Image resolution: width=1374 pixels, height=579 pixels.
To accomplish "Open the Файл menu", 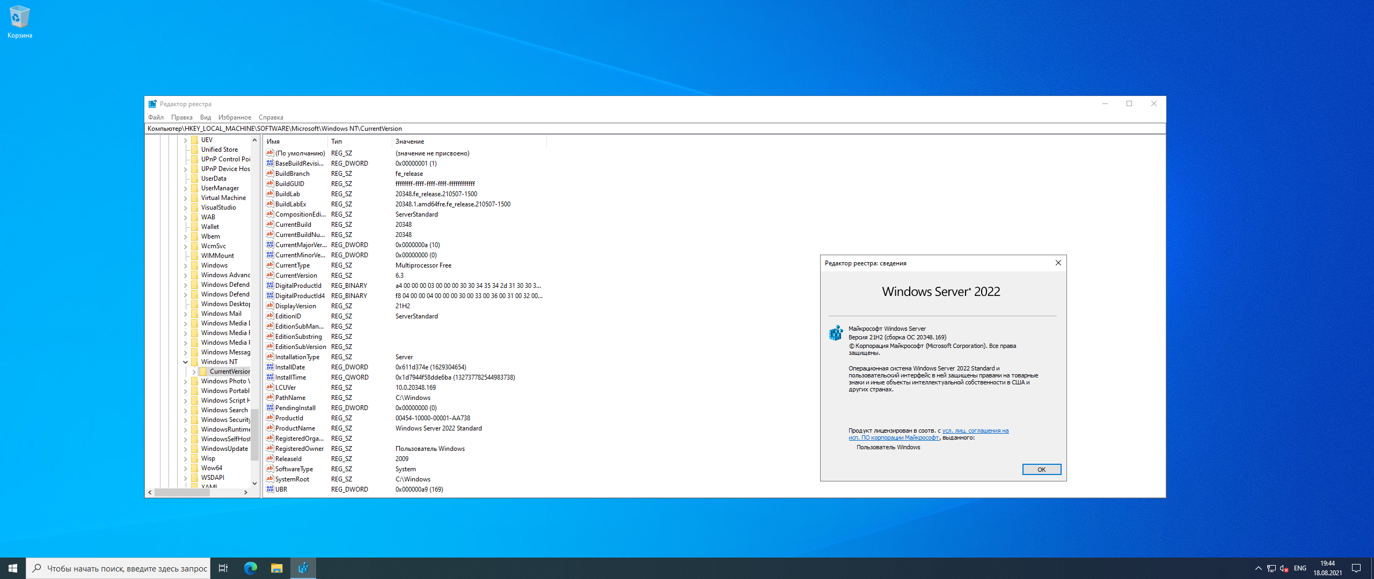I will (x=156, y=117).
